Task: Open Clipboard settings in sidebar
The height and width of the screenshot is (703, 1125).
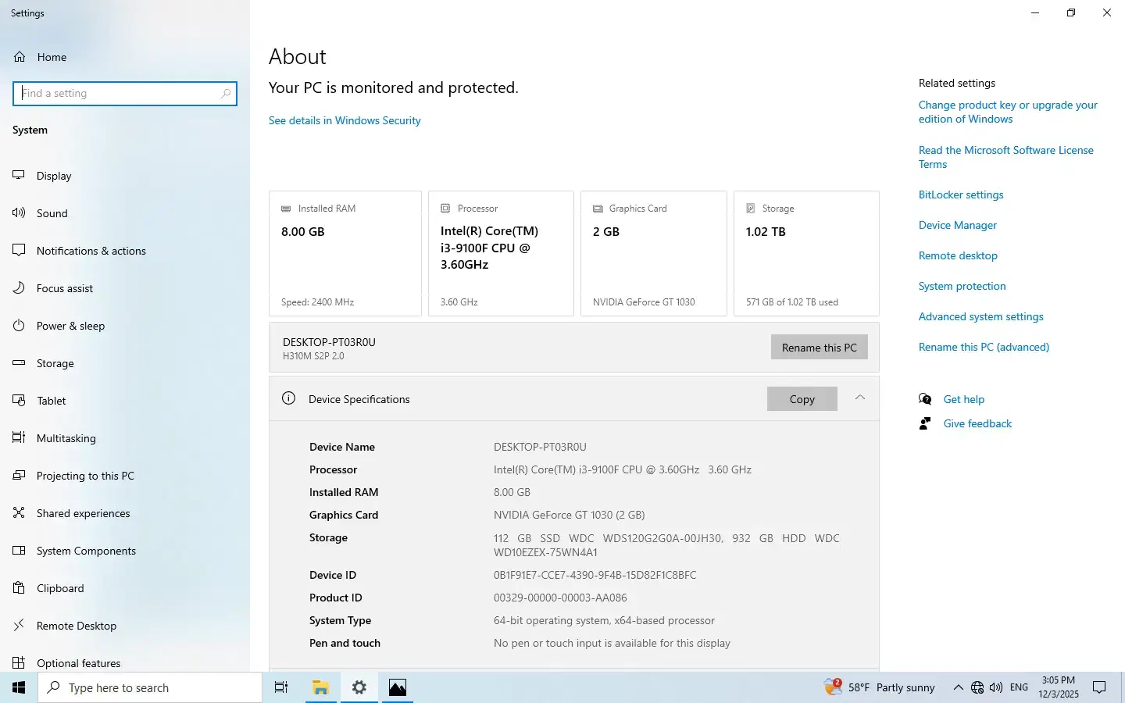Action: [59, 588]
